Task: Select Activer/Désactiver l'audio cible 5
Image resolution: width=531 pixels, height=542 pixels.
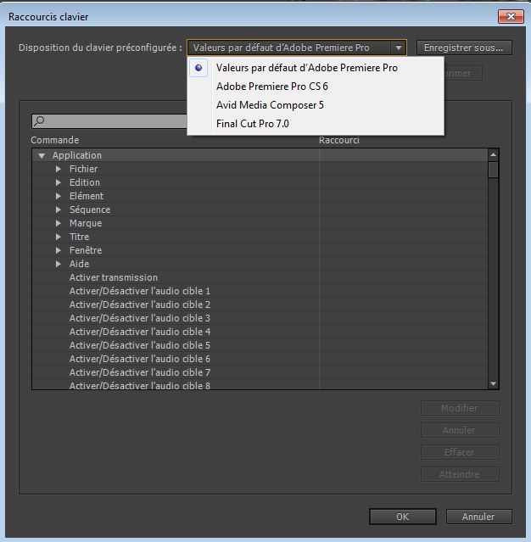Action: point(140,345)
